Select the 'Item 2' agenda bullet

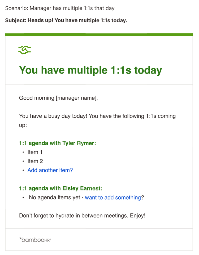pyautogui.click(x=35, y=161)
